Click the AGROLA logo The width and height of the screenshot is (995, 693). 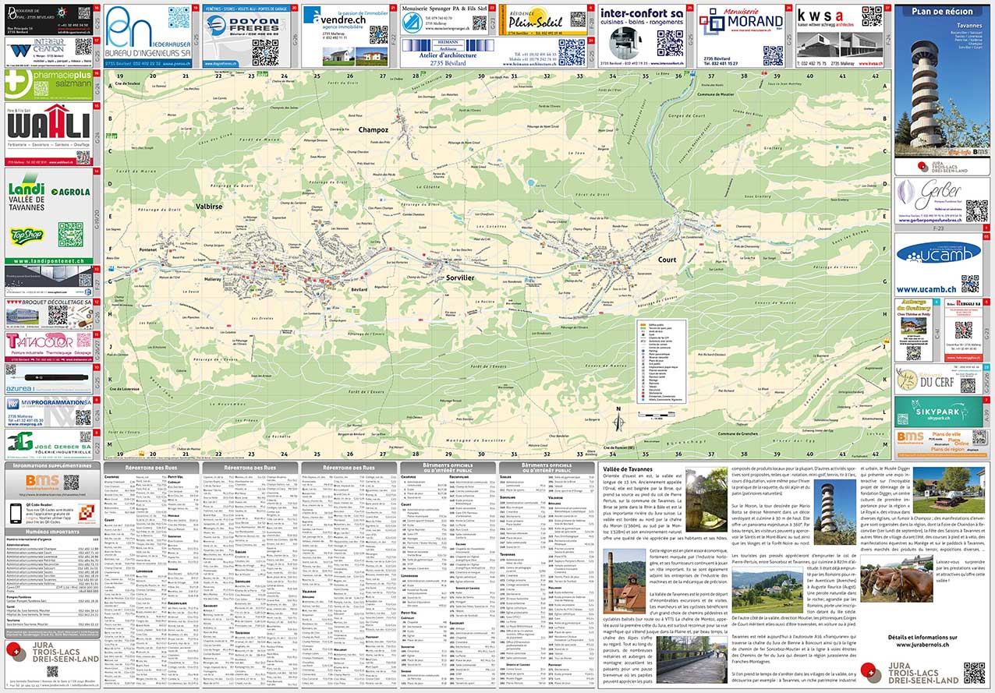(x=71, y=191)
